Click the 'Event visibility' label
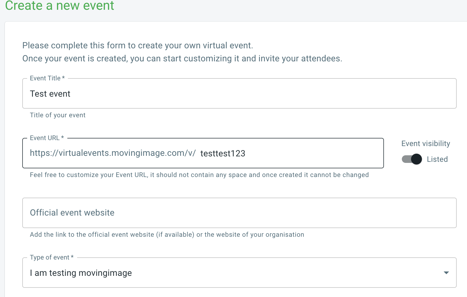 click(426, 143)
